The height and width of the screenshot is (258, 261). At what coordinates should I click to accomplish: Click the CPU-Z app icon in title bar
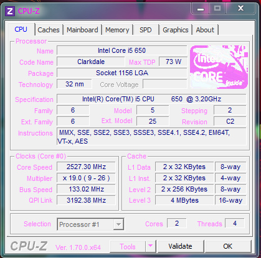click(x=10, y=11)
